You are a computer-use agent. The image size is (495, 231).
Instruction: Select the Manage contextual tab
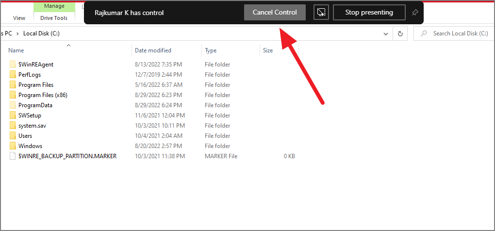(x=54, y=6)
